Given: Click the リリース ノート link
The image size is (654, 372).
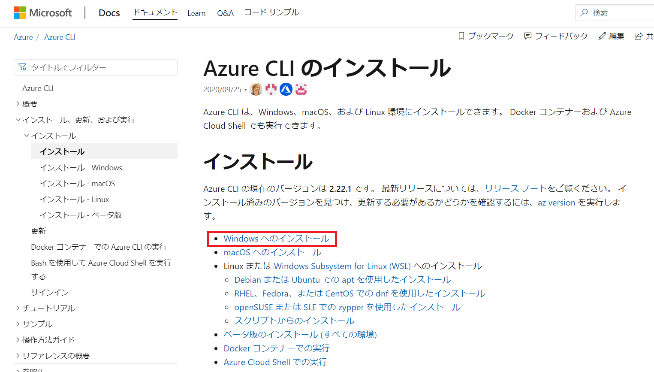Looking at the screenshot, I should tap(516, 188).
